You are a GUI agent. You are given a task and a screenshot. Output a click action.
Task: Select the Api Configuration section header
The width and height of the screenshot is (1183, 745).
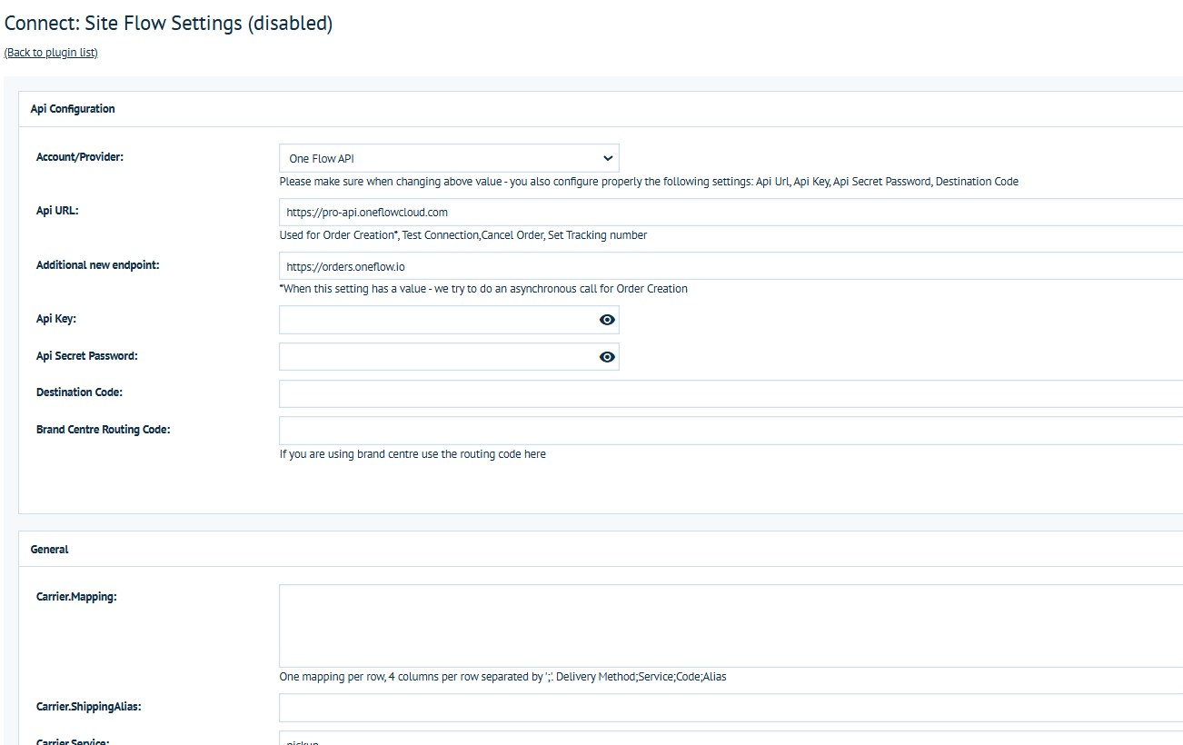click(73, 109)
